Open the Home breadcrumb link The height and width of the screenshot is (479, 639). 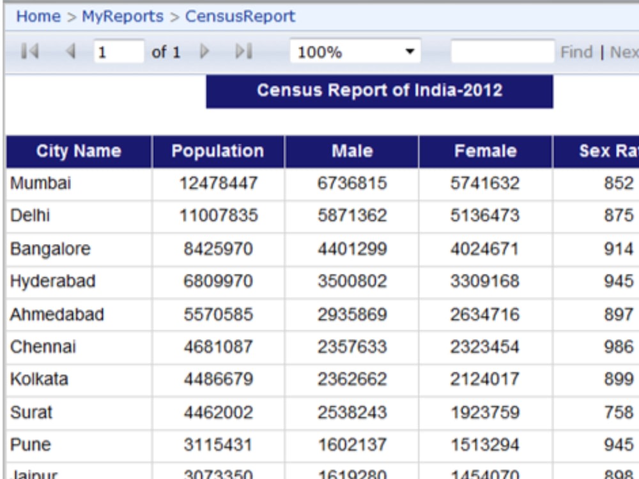(38, 17)
